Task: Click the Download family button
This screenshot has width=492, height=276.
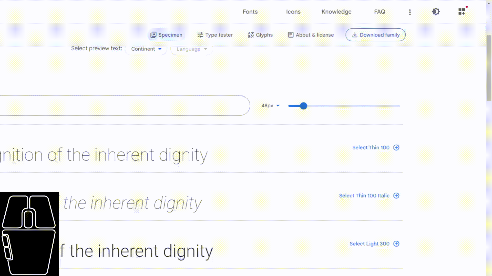Action: point(375,35)
